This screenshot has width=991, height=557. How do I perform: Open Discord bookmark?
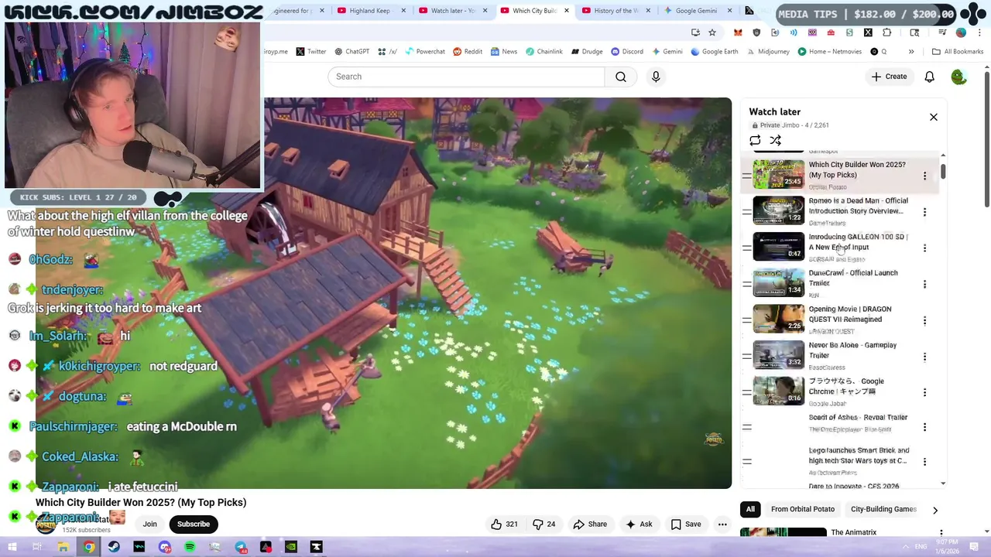[627, 52]
